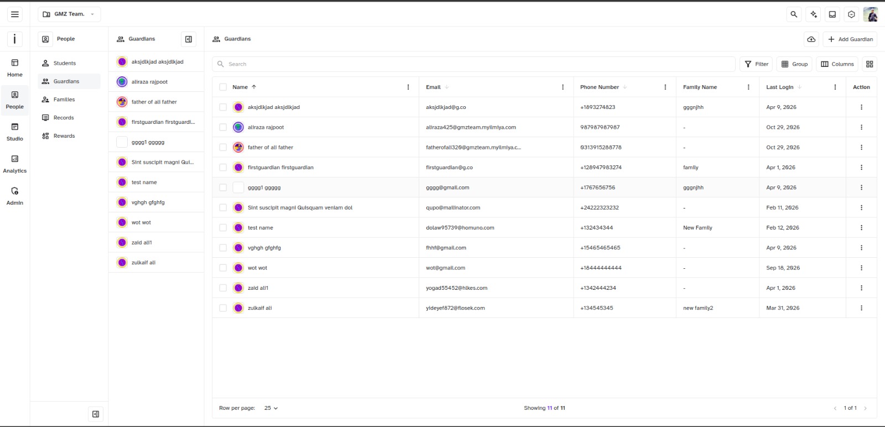Viewport: 885px width, 427px height.
Task: Check the zaid ali1 row checkbox
Action: coord(223,288)
